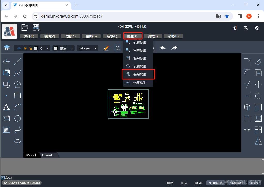This screenshot has height=187, width=264.
Task: Select the Circle drawing tool
Action: point(18,119)
